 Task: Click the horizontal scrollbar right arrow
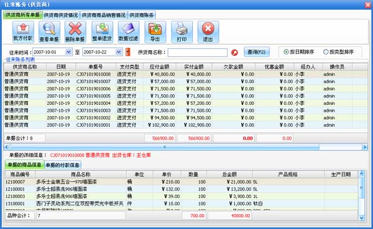[364, 147]
